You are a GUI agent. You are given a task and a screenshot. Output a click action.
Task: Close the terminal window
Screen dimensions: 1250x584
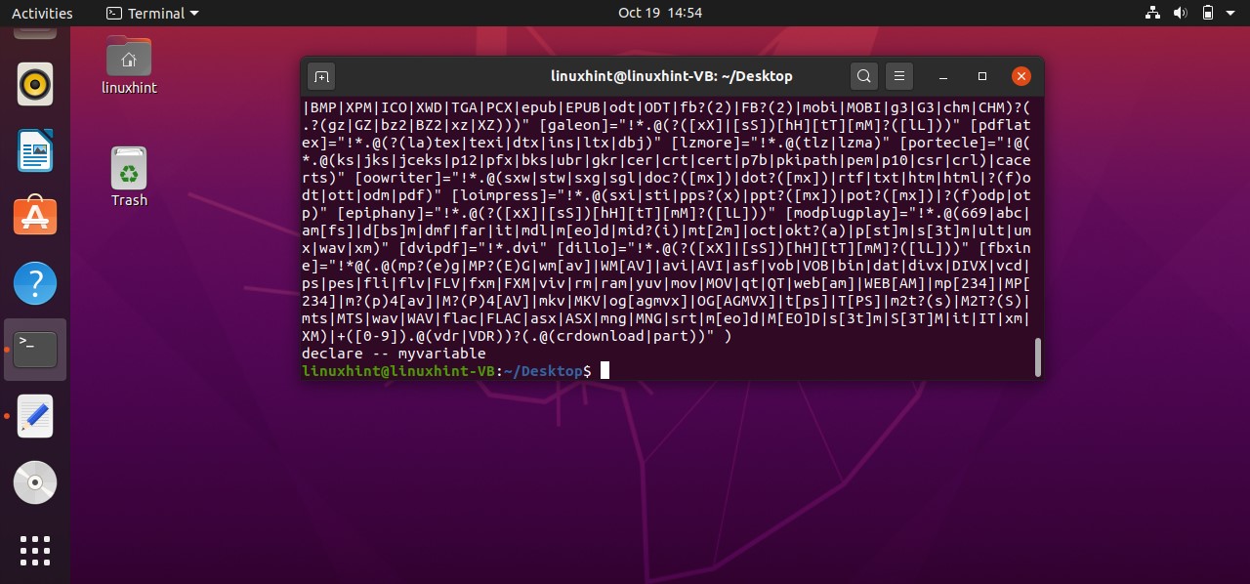click(1021, 76)
